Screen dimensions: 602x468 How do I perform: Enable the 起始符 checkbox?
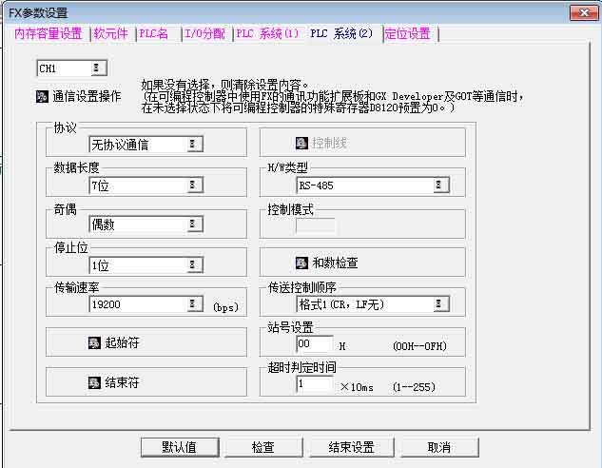coord(94,341)
